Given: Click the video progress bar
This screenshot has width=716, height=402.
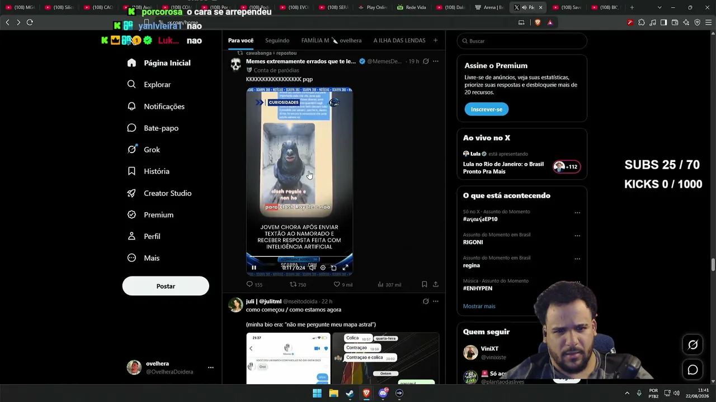Looking at the screenshot, I should point(299,257).
